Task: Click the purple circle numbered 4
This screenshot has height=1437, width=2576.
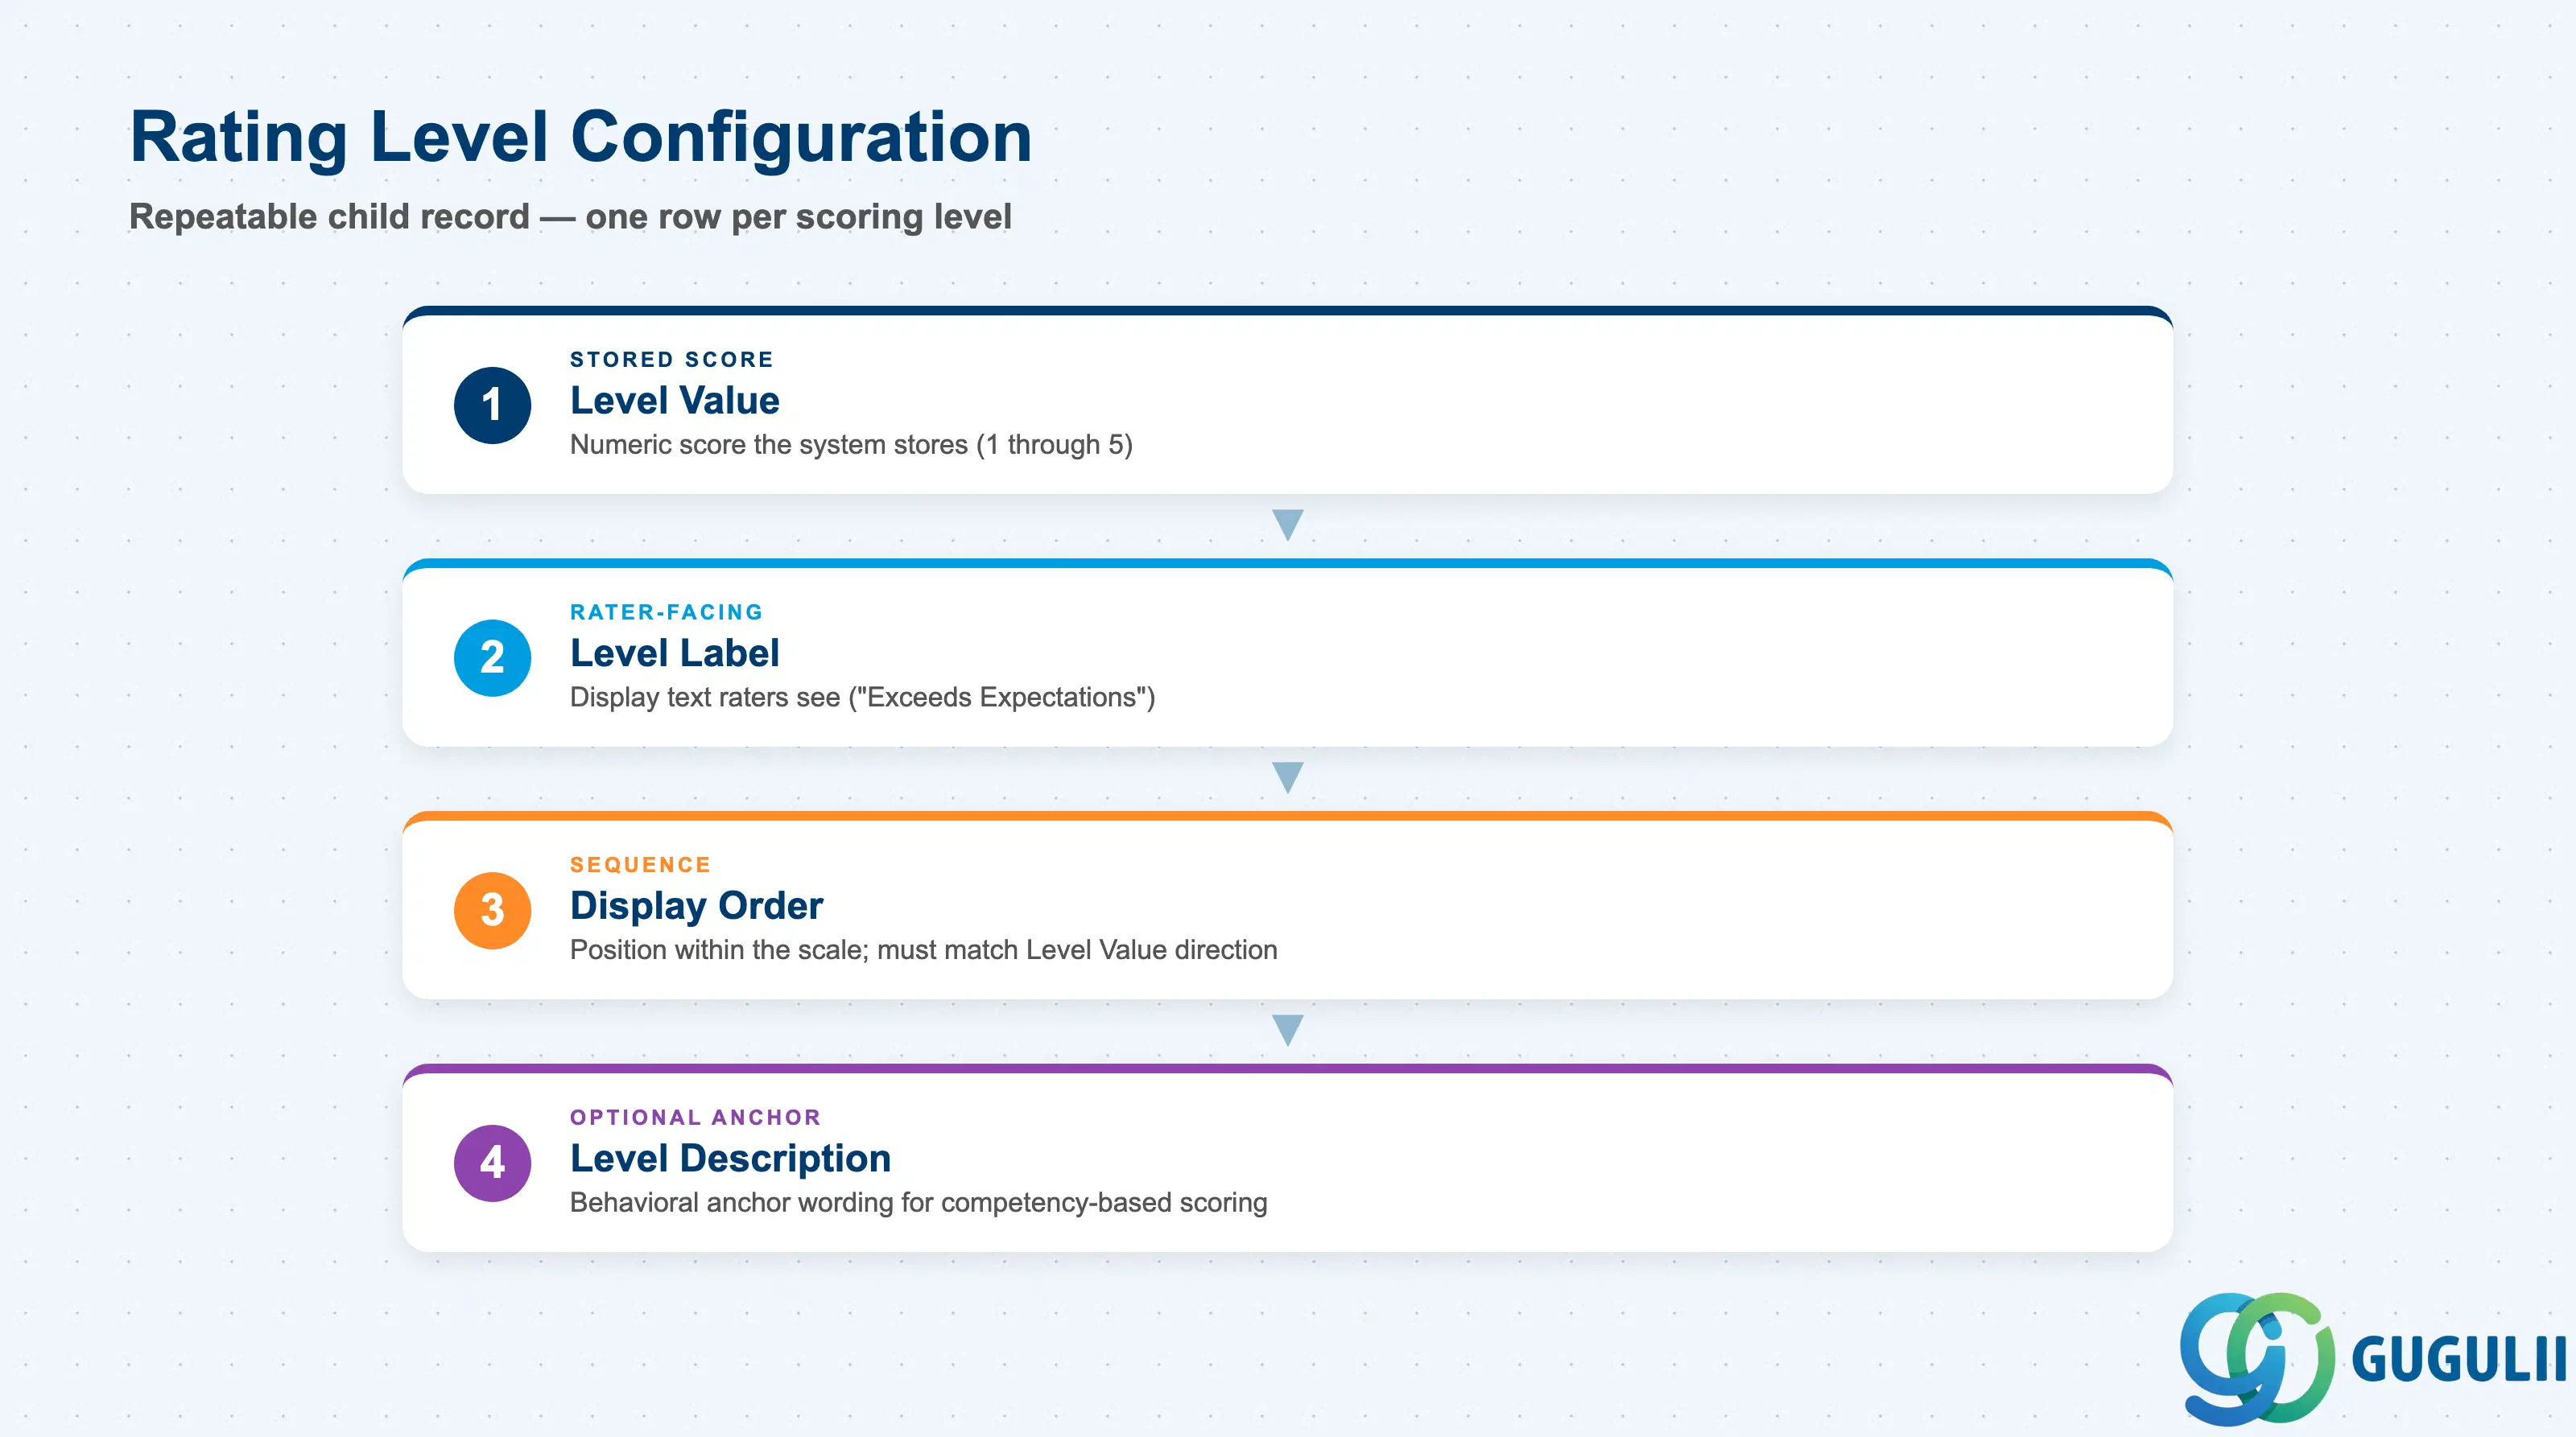Action: tap(492, 1163)
